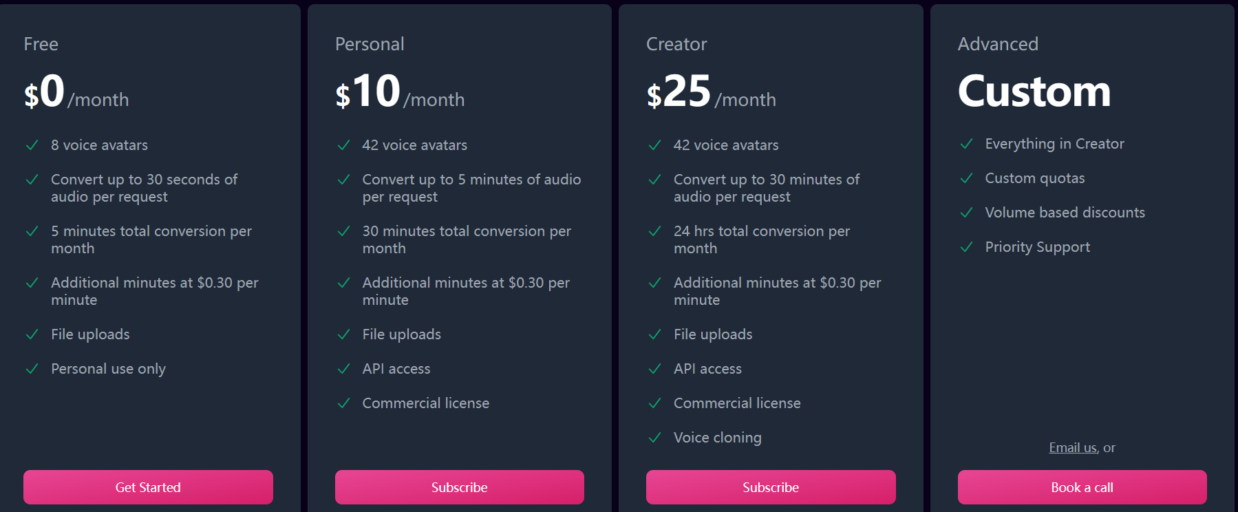Subscribe to the $25 Creator plan
This screenshot has height=512, width=1238.
tap(771, 487)
